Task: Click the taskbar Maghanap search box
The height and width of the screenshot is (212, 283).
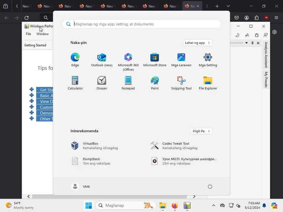Action: coord(126,205)
